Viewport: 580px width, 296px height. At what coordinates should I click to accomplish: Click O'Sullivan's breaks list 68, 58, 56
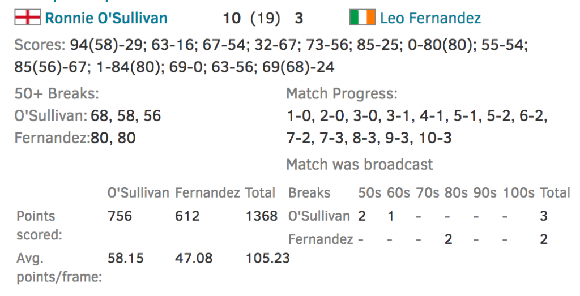(128, 116)
